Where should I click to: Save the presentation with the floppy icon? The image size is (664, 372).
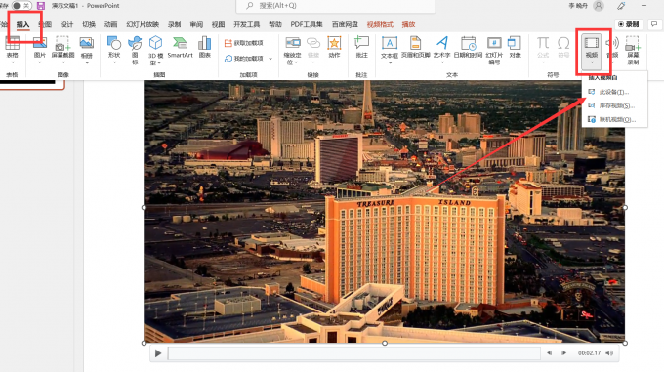[41, 6]
